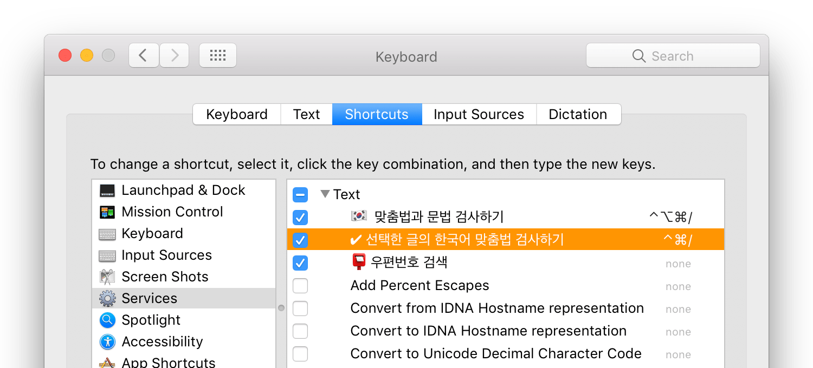Screen dimensions: 813x368
Task: Show all preferences with grid button
Action: tap(218, 55)
